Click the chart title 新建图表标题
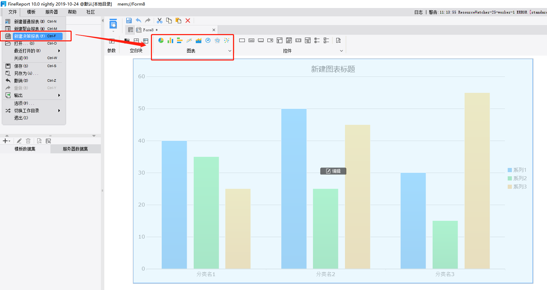The width and height of the screenshot is (547, 290). (333, 69)
